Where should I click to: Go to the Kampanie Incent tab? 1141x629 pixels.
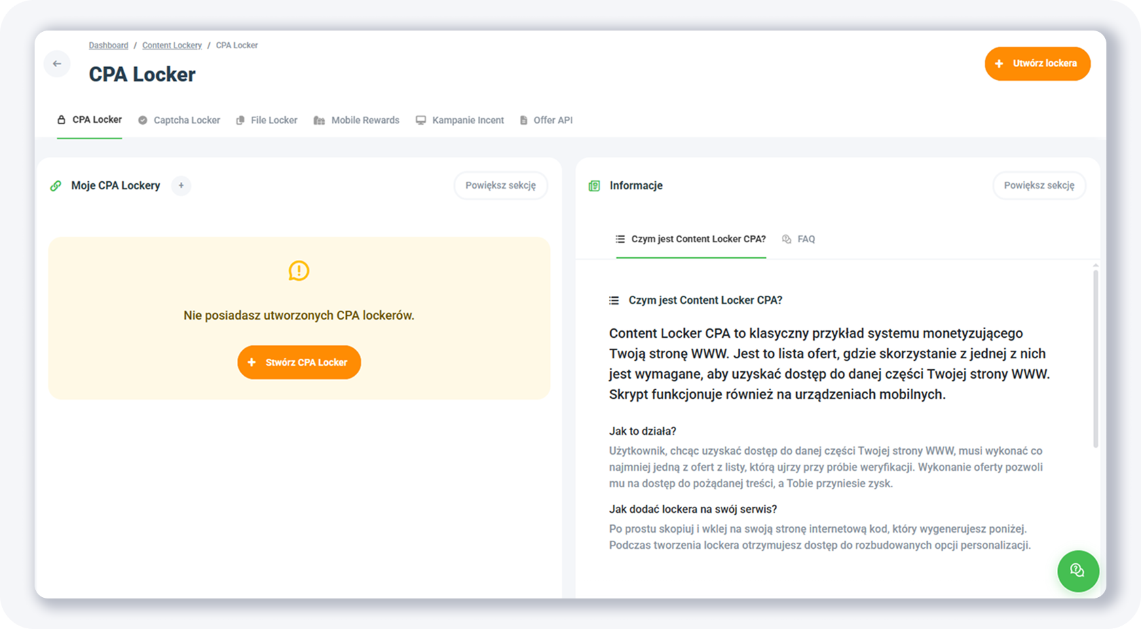460,120
